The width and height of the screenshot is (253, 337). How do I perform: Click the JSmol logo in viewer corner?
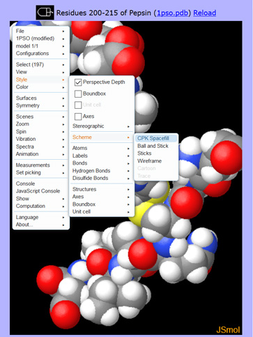tap(228, 329)
